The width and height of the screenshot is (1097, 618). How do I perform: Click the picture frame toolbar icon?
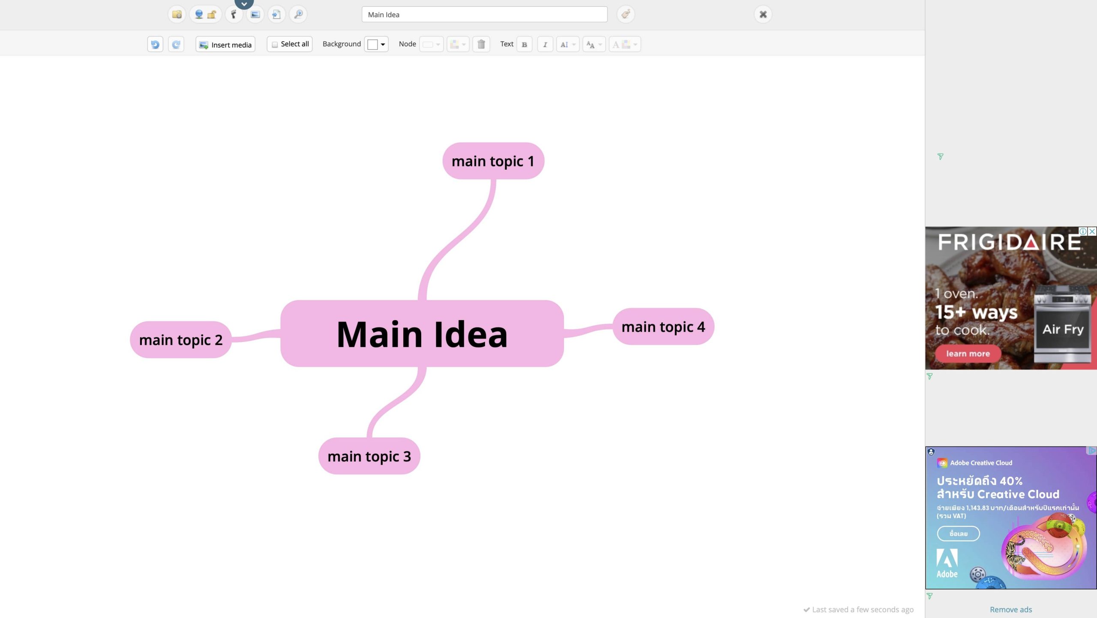pos(255,15)
